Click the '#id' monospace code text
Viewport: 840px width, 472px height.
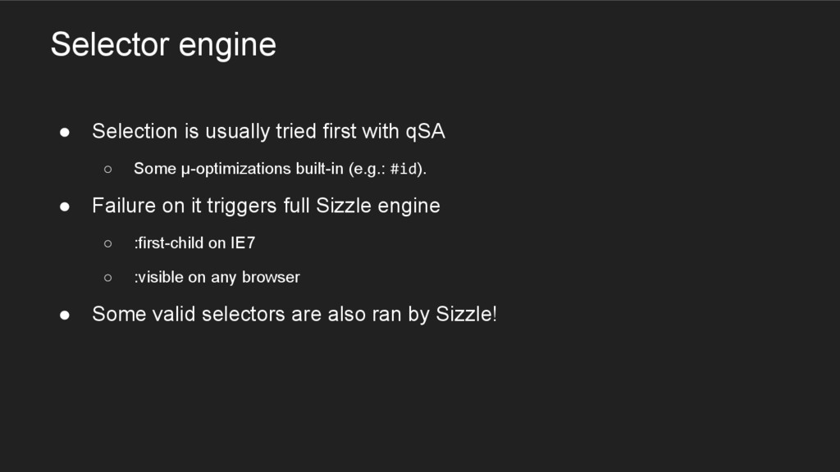coord(404,169)
